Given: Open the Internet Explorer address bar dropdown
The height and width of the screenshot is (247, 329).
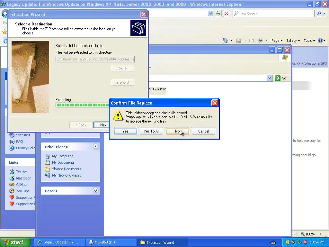Looking at the screenshot, I should pos(210,14).
